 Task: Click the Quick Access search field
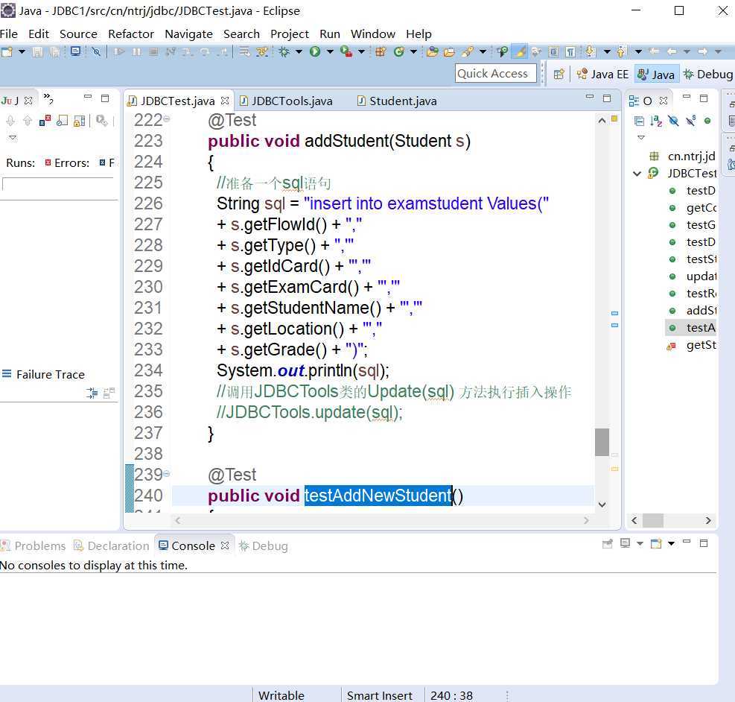[x=495, y=74]
